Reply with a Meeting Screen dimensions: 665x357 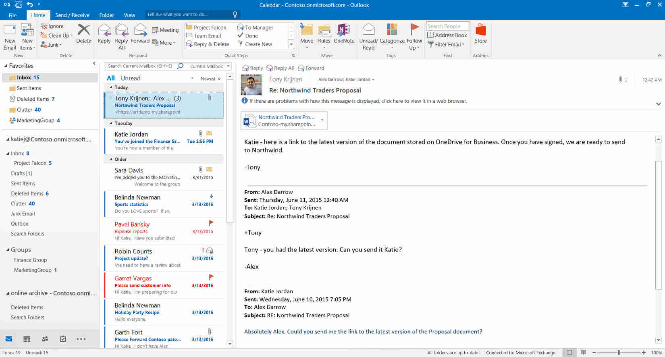tap(165, 30)
